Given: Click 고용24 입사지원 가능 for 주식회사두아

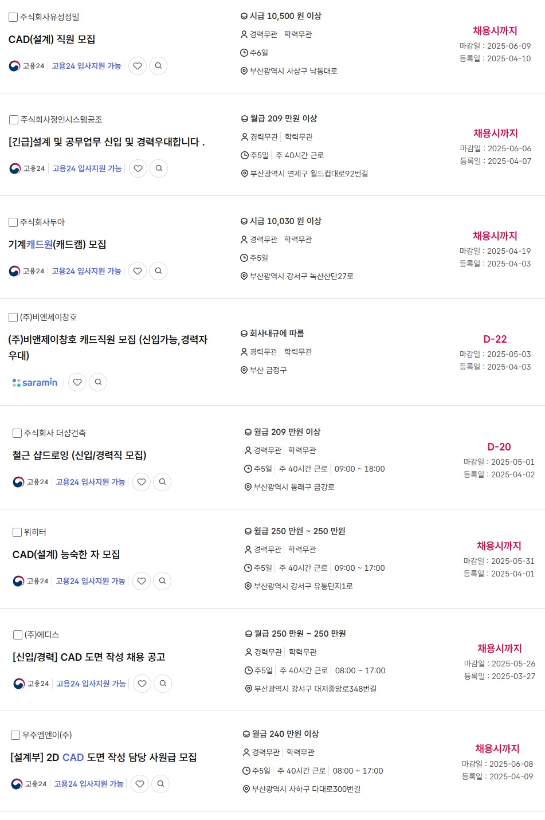Looking at the screenshot, I should click(x=87, y=271).
